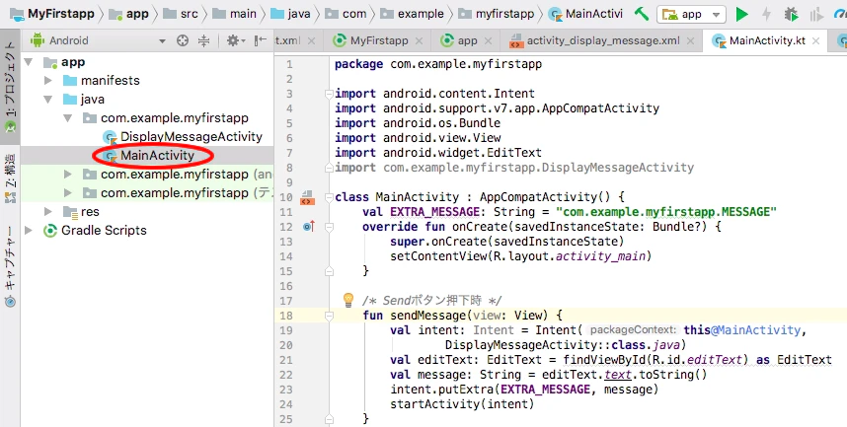This screenshot has height=427, width=847.
Task: Fold the onCreate function at line 12
Action: 329,227
